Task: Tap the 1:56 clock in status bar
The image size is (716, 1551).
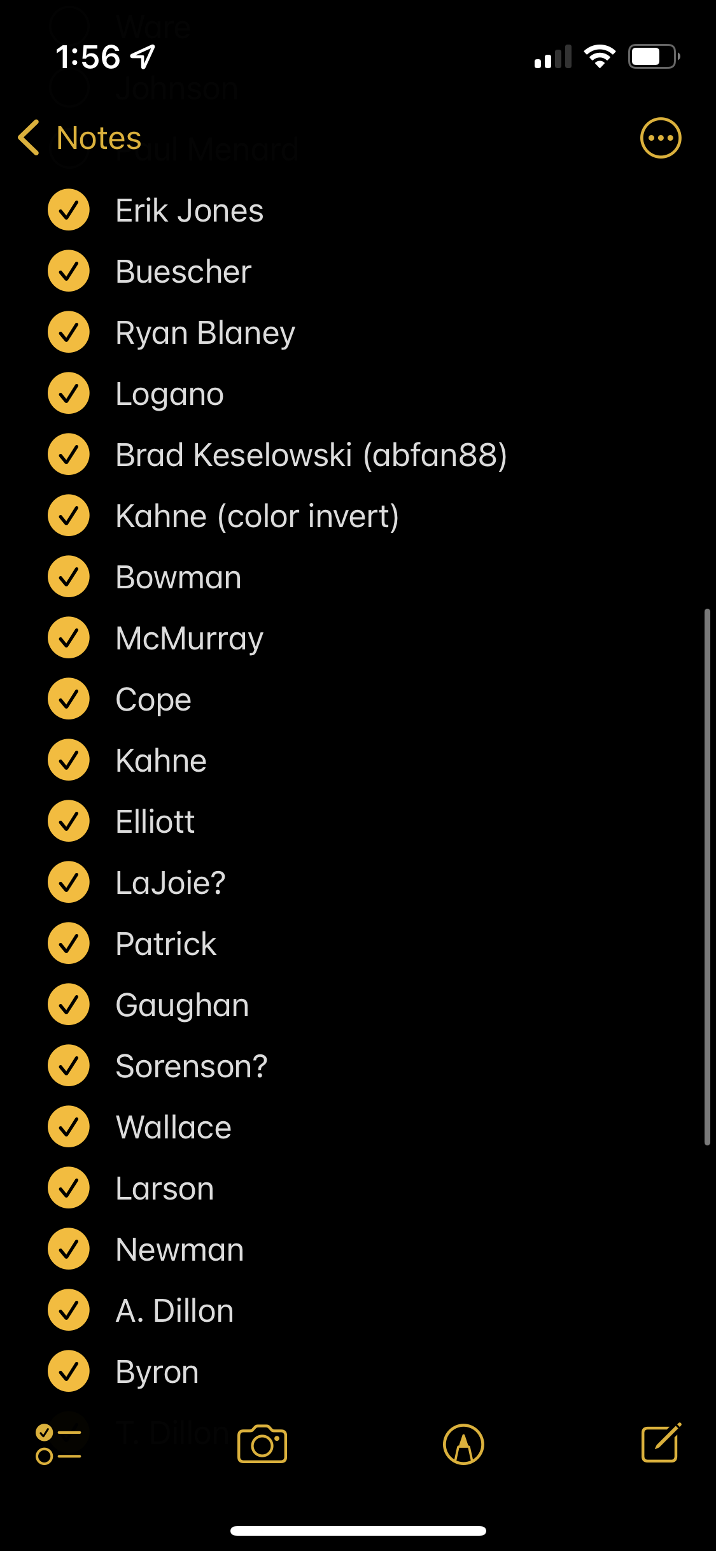Action: tap(88, 57)
